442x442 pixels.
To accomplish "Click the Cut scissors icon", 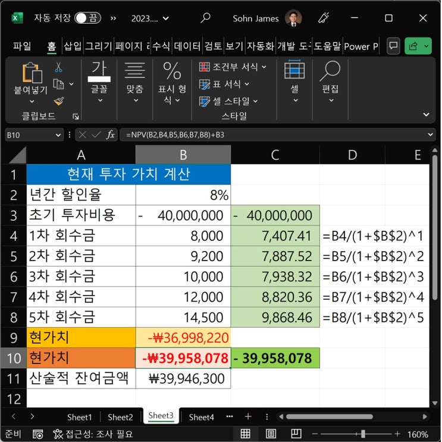I will (58, 68).
